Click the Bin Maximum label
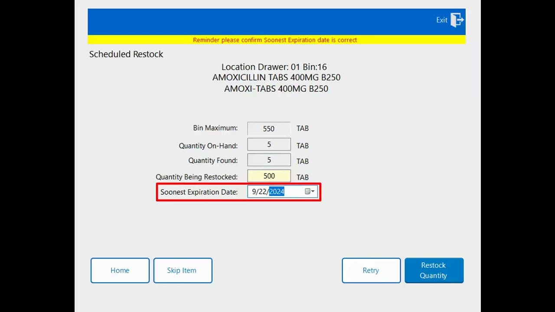555x312 pixels. coord(215,128)
